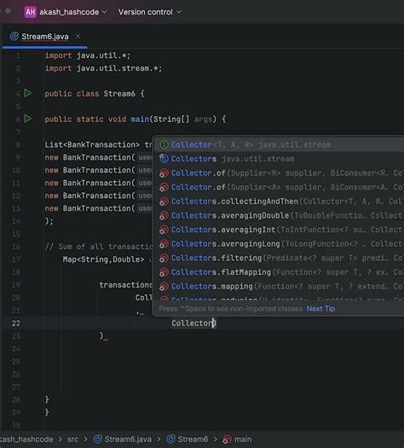Open the Next Tip link
This screenshot has width=404, height=448.
320,309
